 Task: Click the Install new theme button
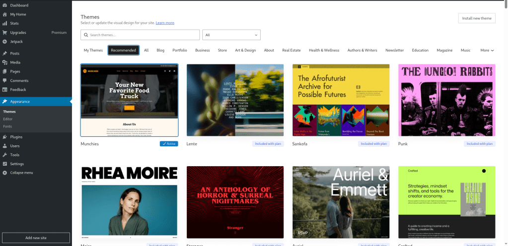pos(476,18)
